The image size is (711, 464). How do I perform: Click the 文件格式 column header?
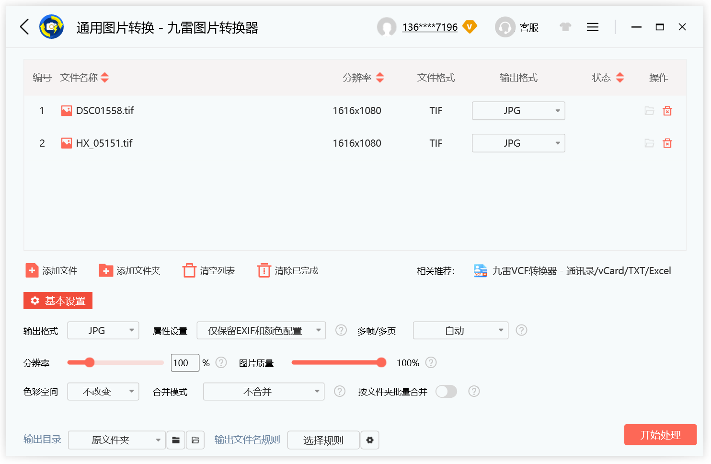point(436,78)
